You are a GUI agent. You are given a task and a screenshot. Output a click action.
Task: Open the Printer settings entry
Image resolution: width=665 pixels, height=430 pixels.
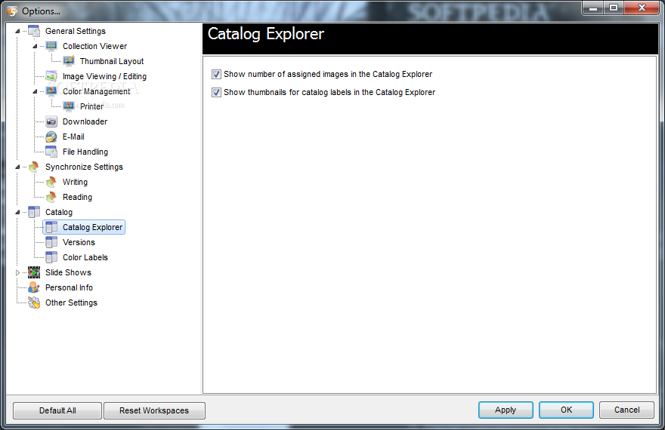point(91,106)
